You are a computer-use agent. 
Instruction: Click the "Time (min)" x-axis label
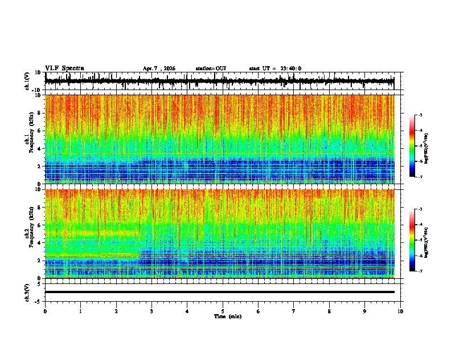228,316
